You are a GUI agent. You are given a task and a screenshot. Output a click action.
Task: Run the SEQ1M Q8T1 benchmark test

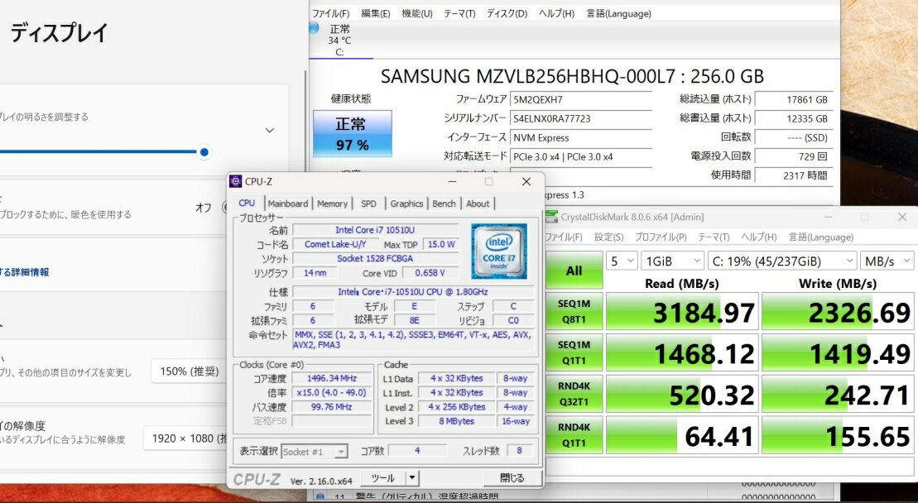[574, 312]
